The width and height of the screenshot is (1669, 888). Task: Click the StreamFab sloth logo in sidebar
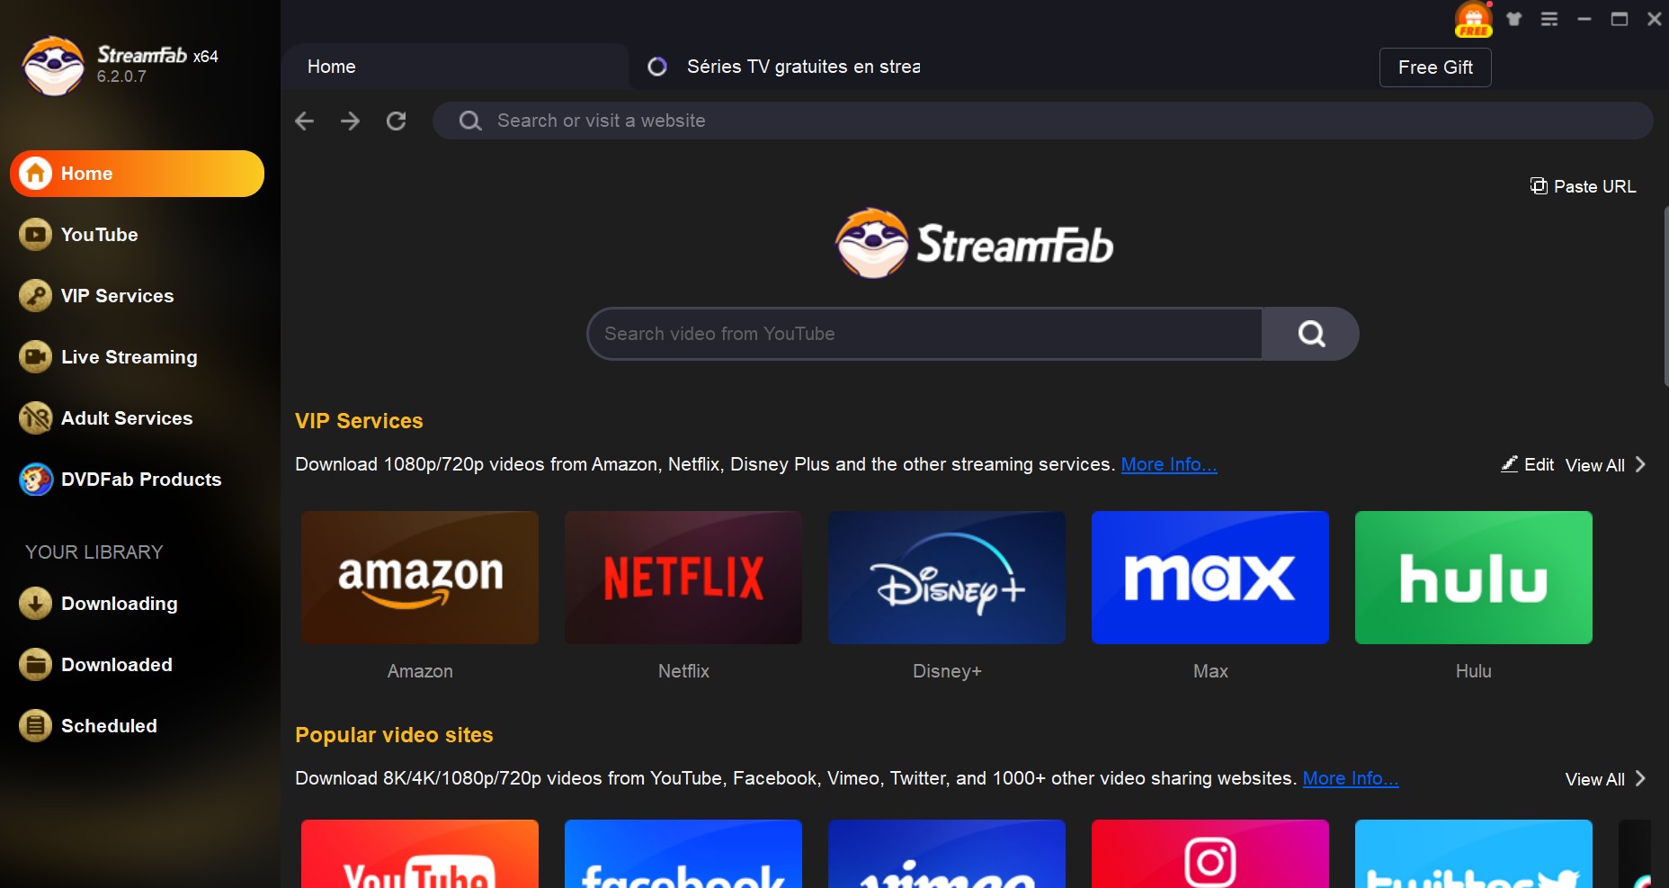[53, 66]
